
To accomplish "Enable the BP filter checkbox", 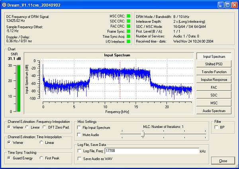I will 216,127.
